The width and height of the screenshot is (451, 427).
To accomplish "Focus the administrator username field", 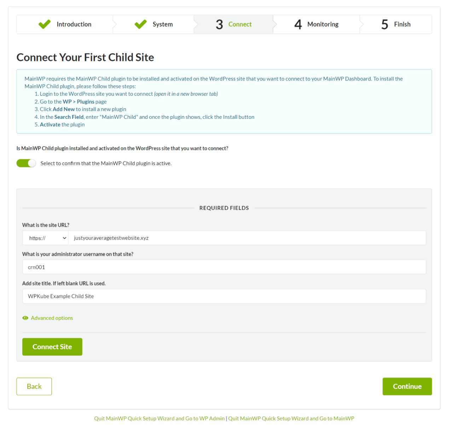I will pyautogui.click(x=224, y=267).
